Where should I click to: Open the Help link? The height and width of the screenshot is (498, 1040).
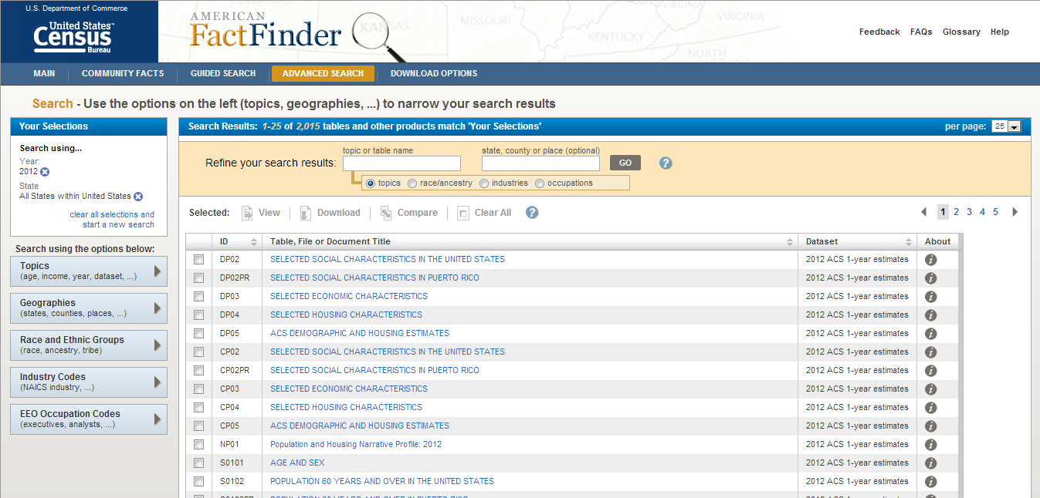pyautogui.click(x=1000, y=32)
